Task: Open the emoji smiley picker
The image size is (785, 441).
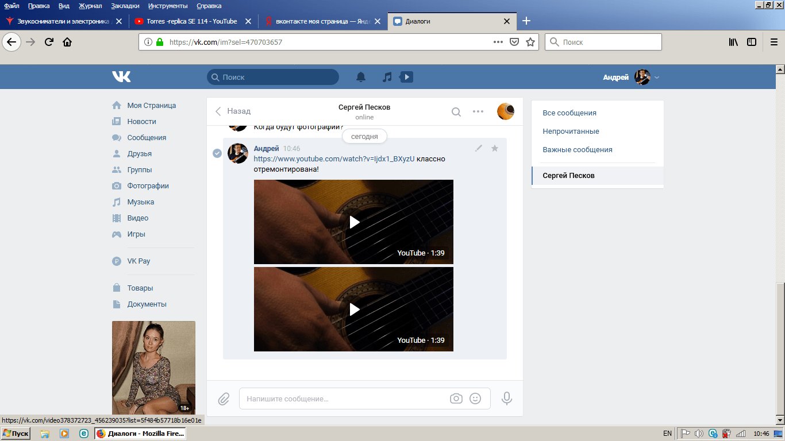Action: pyautogui.click(x=475, y=399)
